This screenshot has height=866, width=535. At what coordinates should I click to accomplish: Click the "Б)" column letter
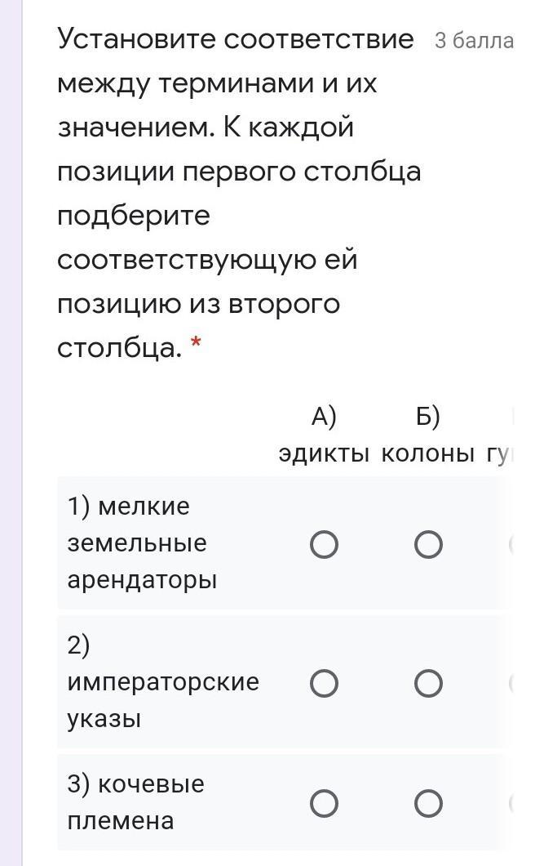428,417
